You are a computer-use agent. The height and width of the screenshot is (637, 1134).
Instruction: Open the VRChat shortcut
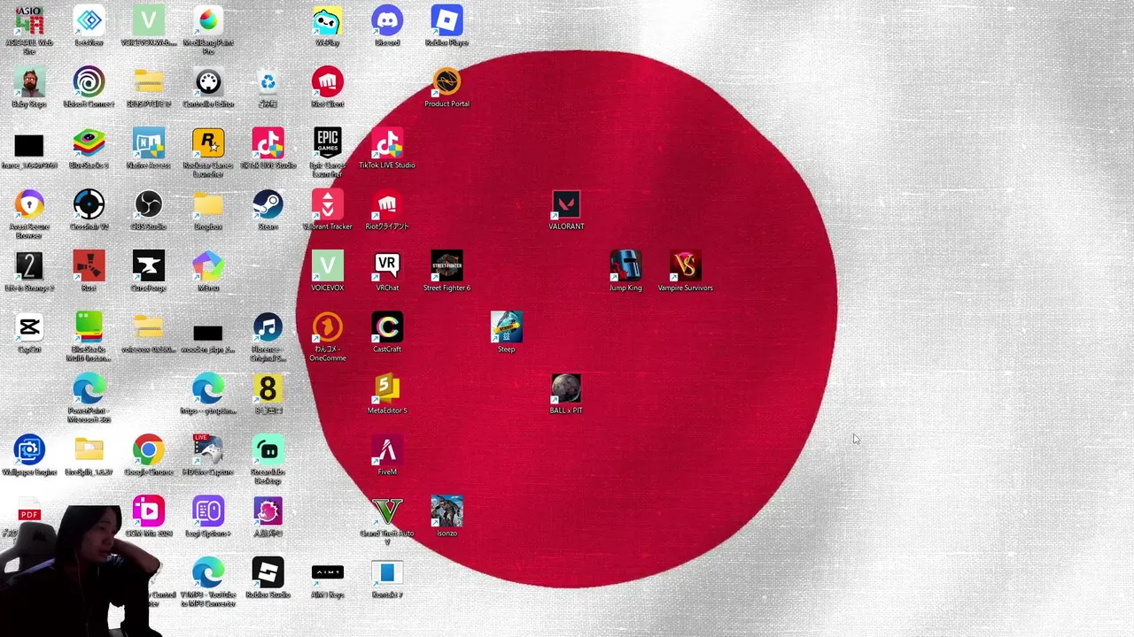387,266
